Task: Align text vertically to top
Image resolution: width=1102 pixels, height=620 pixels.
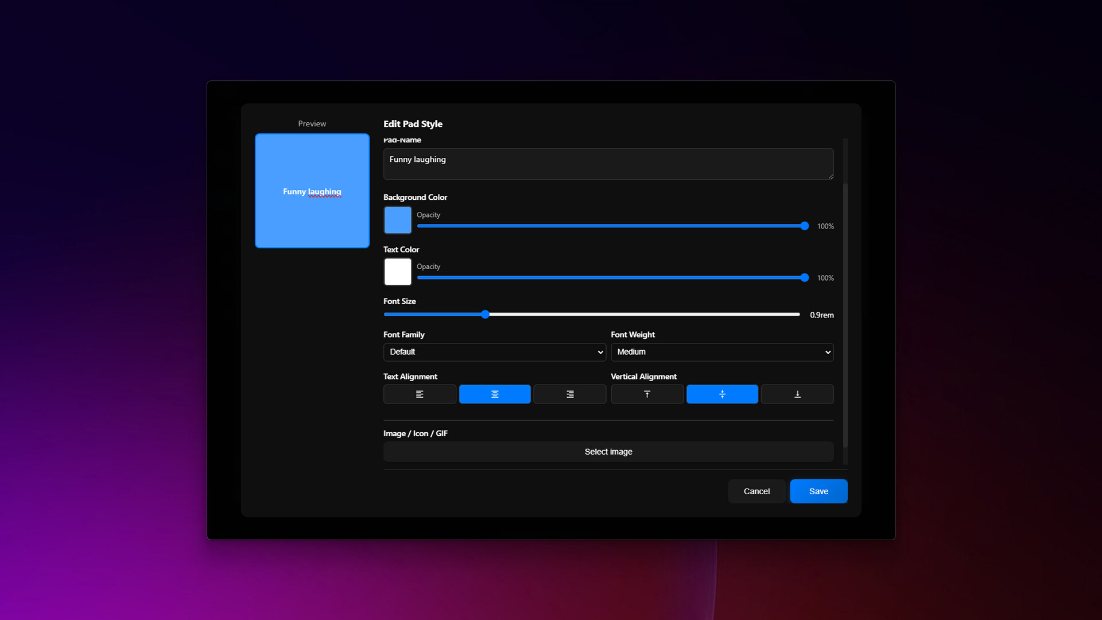Action: (647, 394)
